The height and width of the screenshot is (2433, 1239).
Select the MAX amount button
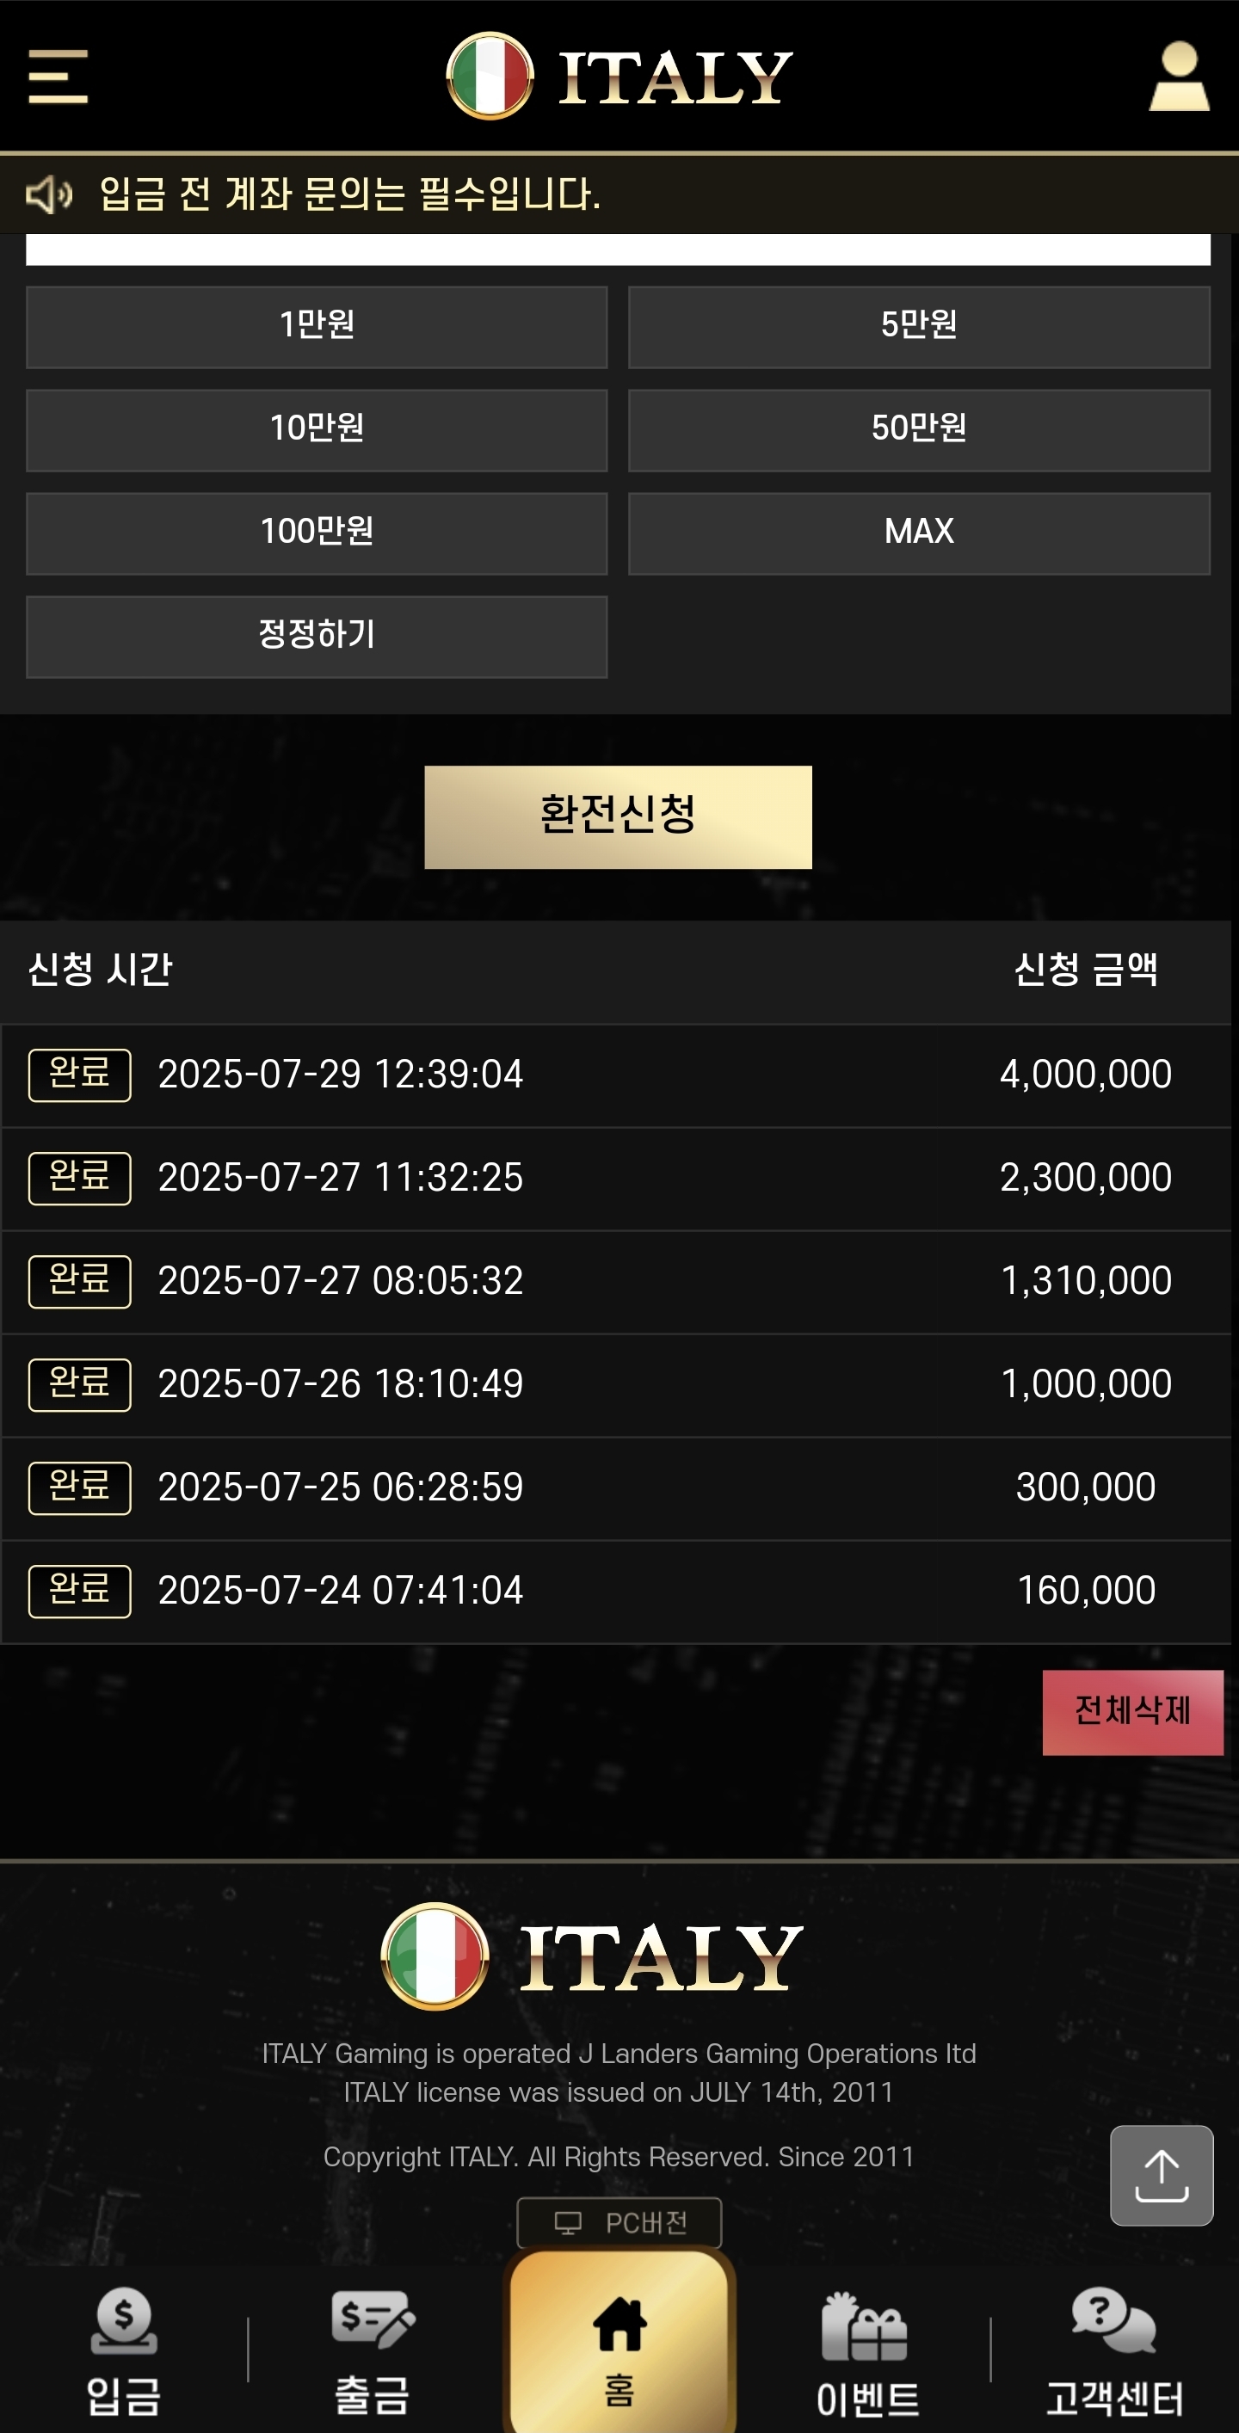tap(919, 533)
